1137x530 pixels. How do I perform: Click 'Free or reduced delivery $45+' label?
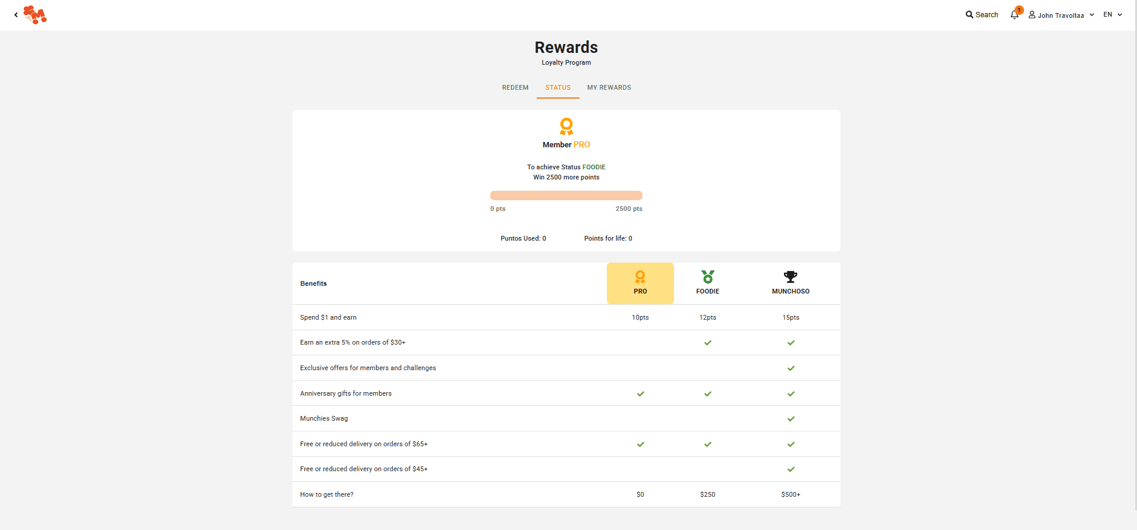364,469
